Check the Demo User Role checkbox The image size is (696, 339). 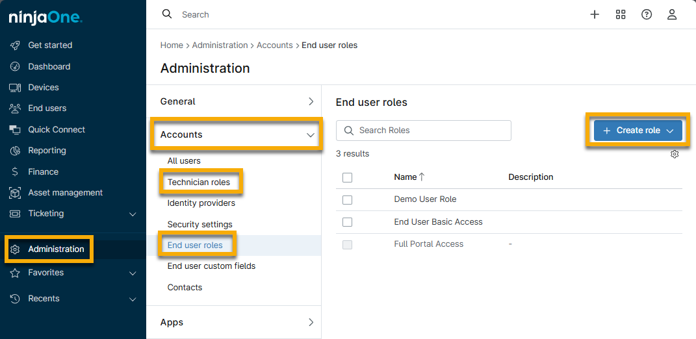tap(347, 199)
